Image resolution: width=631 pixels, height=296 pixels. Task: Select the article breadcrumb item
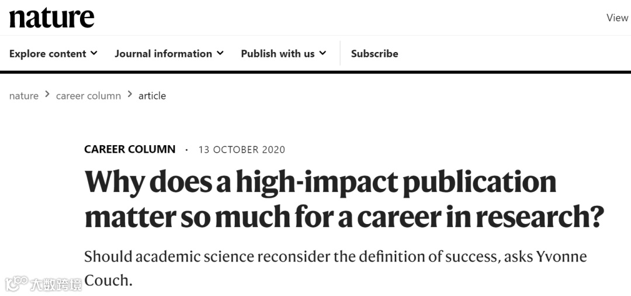[x=152, y=96]
